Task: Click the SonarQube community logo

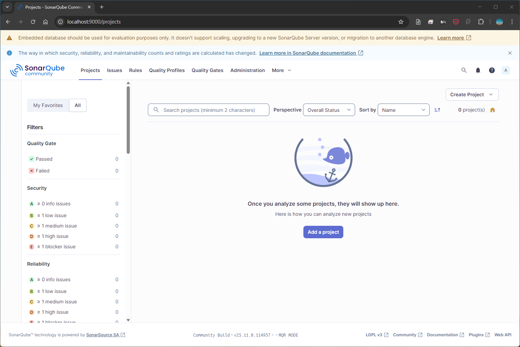Action: pos(37,70)
